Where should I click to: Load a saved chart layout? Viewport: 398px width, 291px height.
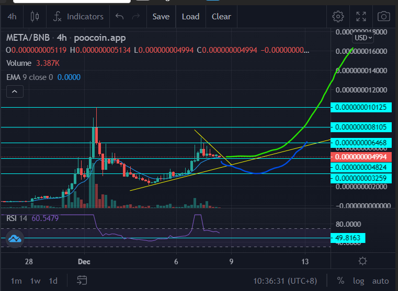pos(190,17)
